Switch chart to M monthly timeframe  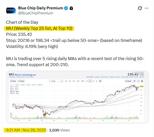click(96, 81)
